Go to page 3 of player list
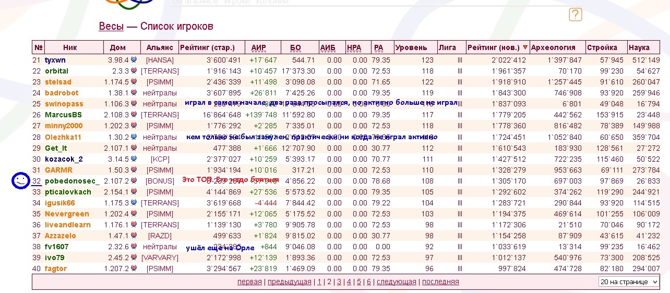The height and width of the screenshot is (293, 670). click(x=339, y=282)
